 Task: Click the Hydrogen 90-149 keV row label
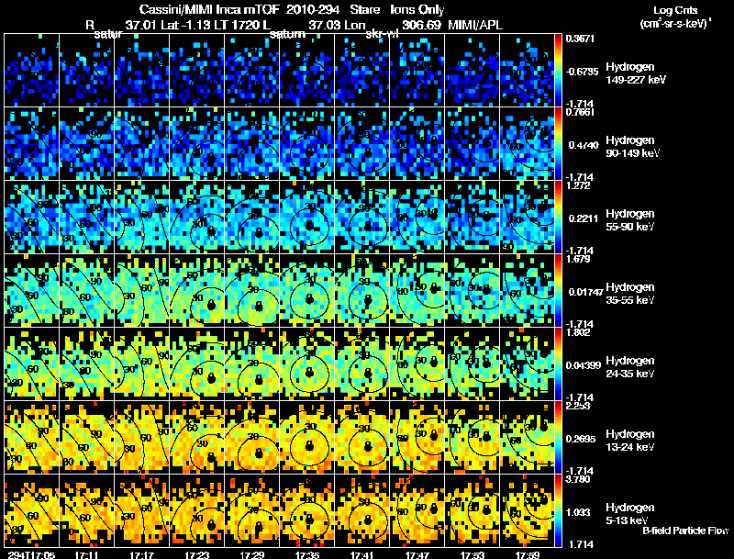pos(632,147)
